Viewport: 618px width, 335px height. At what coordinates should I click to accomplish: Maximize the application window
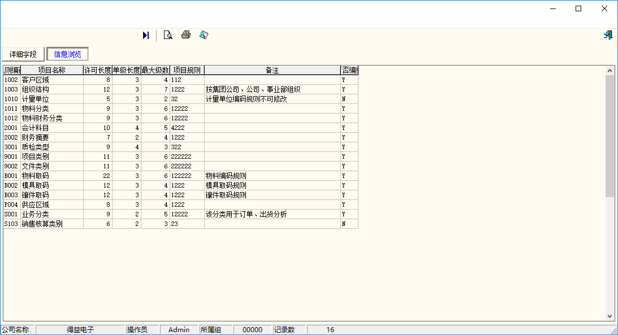[x=578, y=8]
